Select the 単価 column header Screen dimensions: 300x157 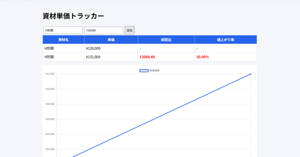tap(111, 40)
